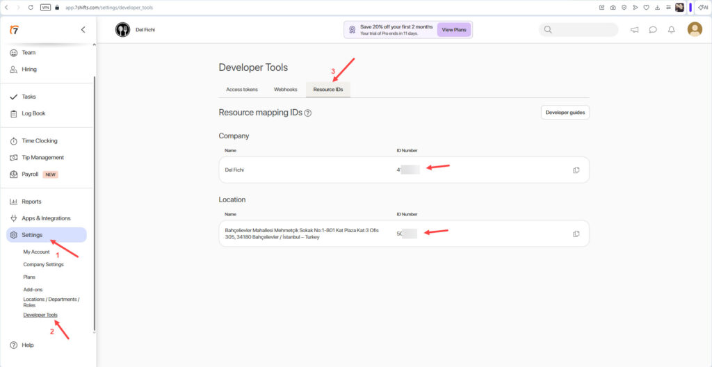Screen dimensions: 712x367
Task: Copy the Location ID number
Action: [576, 234]
